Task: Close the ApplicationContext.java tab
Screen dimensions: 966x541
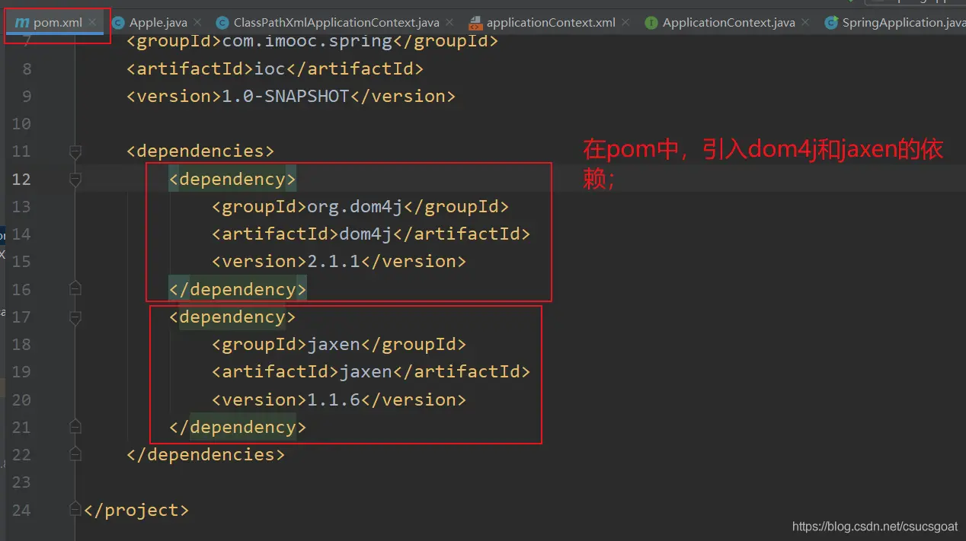Action: (805, 23)
